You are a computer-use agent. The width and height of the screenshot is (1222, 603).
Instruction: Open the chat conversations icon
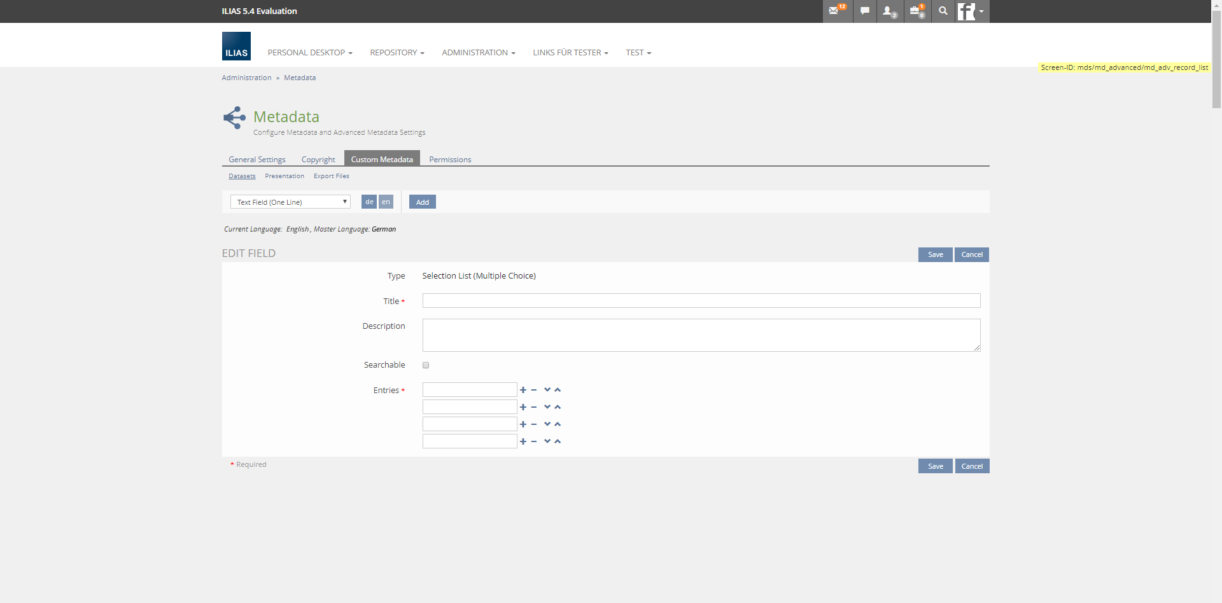click(864, 11)
